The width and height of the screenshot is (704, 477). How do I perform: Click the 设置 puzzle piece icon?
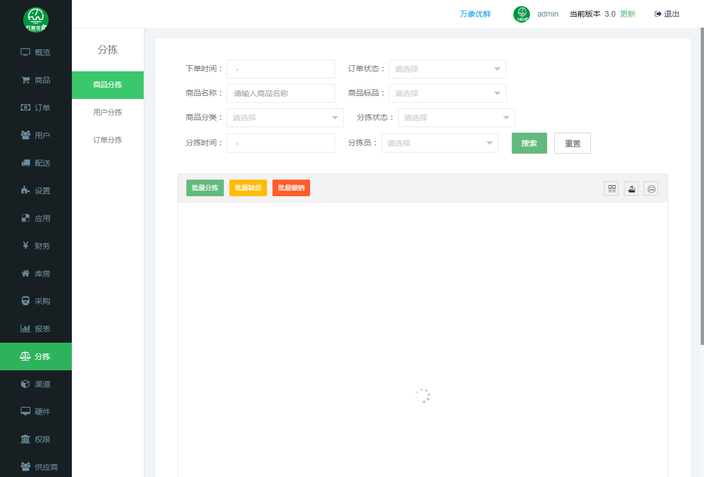point(25,191)
